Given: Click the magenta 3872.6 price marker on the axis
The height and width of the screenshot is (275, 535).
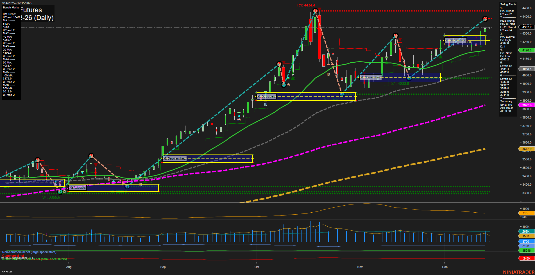Looking at the screenshot, I should [527, 105].
